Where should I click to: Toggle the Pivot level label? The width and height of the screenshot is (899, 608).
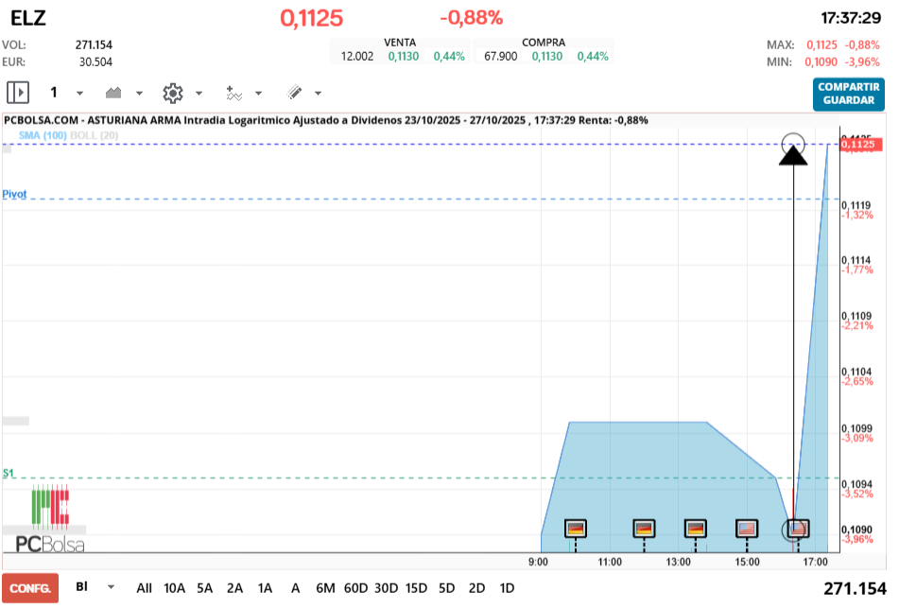(x=14, y=194)
